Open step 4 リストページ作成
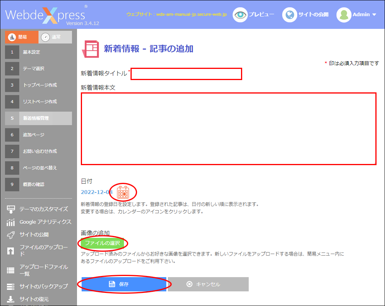 pos(38,102)
